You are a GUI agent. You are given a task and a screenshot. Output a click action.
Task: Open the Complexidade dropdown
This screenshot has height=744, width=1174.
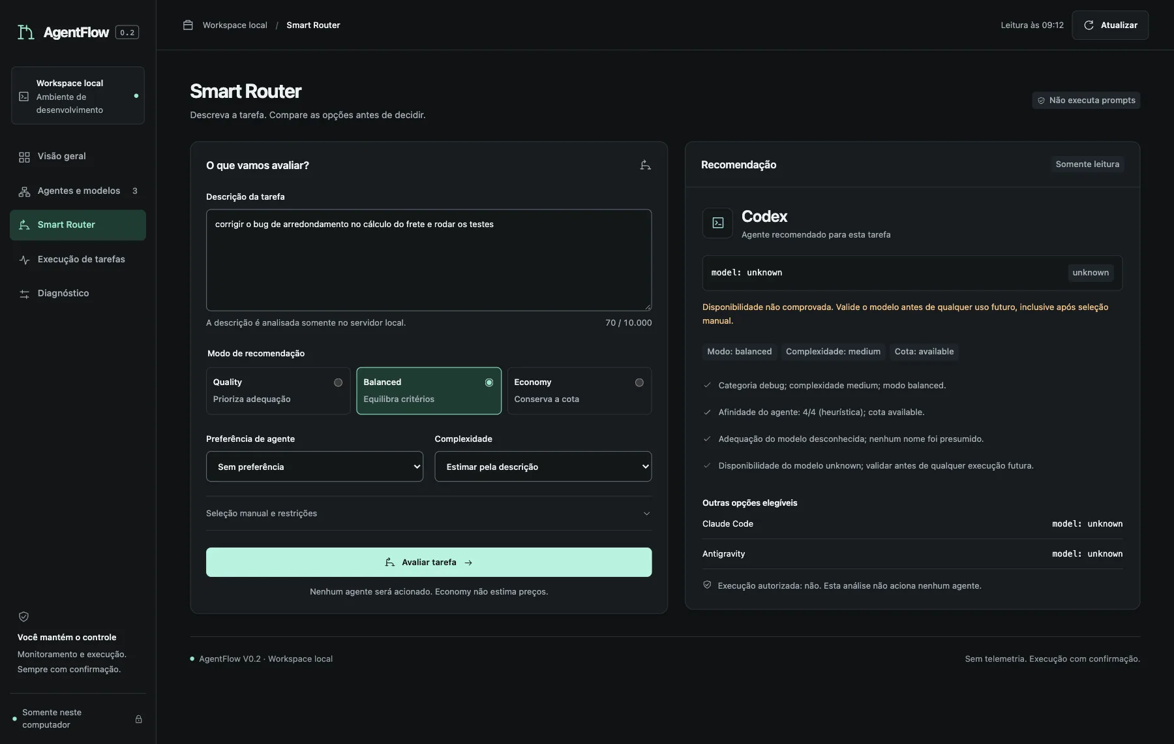point(543,467)
